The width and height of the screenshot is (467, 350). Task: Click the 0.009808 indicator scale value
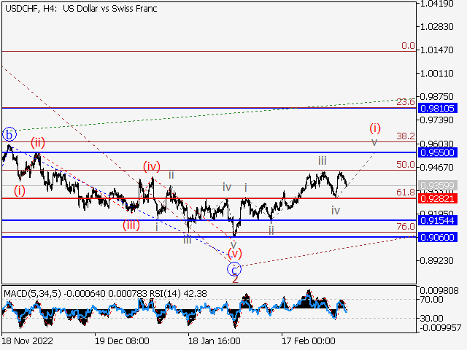[x=439, y=290]
